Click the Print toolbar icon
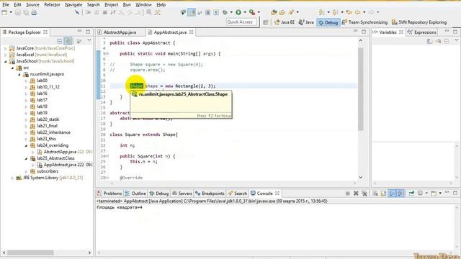Viewport: 461px width, 259px height. 34,12
